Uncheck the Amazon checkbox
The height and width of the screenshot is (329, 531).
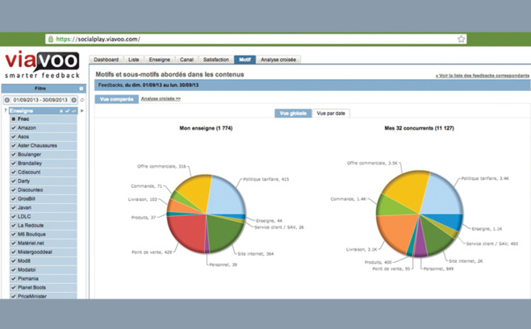(14, 127)
